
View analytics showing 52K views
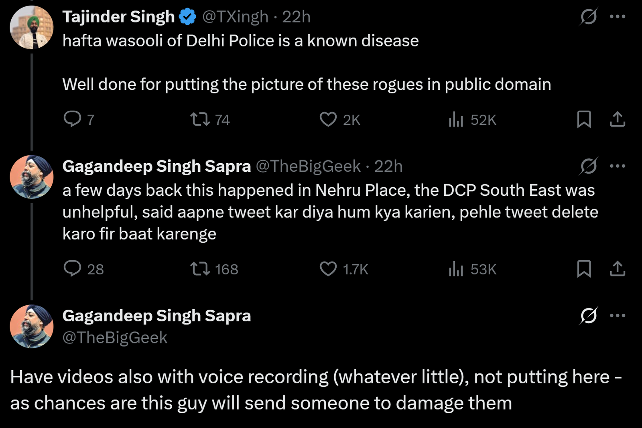[456, 119]
